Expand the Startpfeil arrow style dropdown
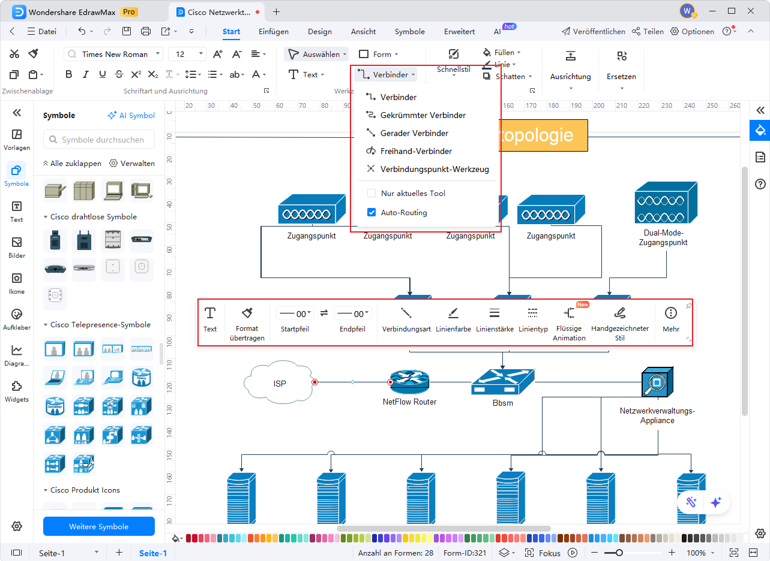 coord(295,313)
